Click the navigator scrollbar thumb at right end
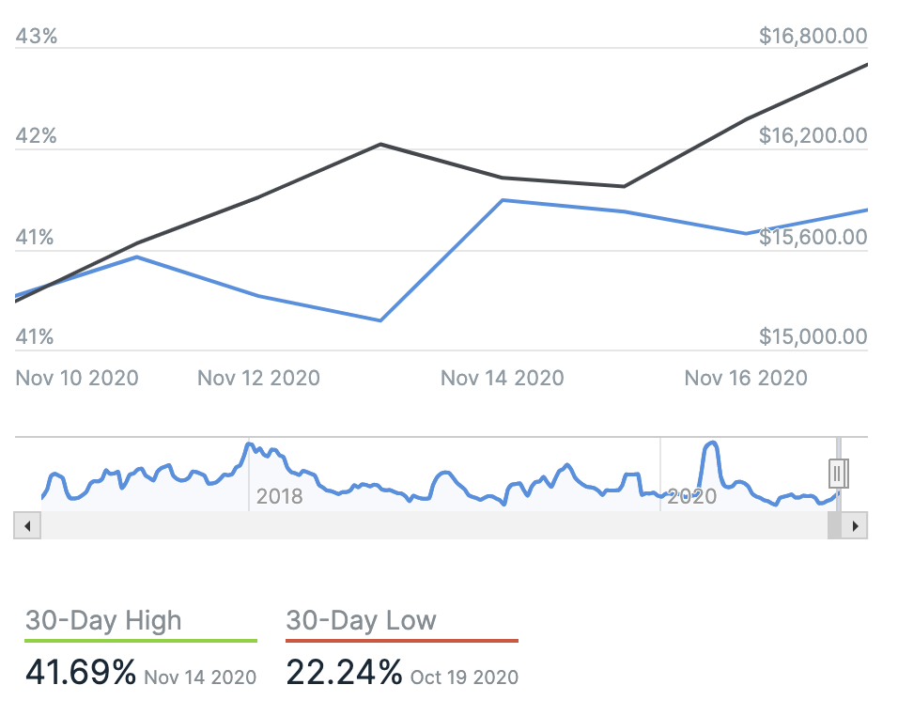The width and height of the screenshot is (898, 716). tap(834, 526)
